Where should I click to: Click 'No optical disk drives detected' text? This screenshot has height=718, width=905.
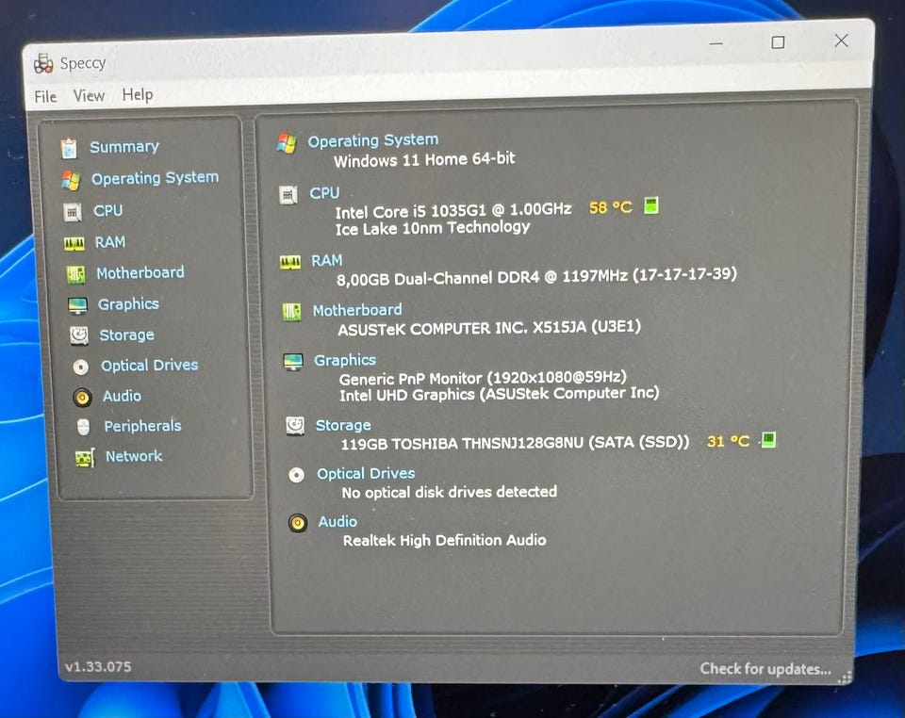pyautogui.click(x=449, y=492)
